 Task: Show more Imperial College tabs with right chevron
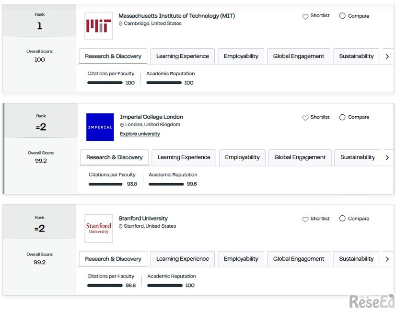point(387,157)
